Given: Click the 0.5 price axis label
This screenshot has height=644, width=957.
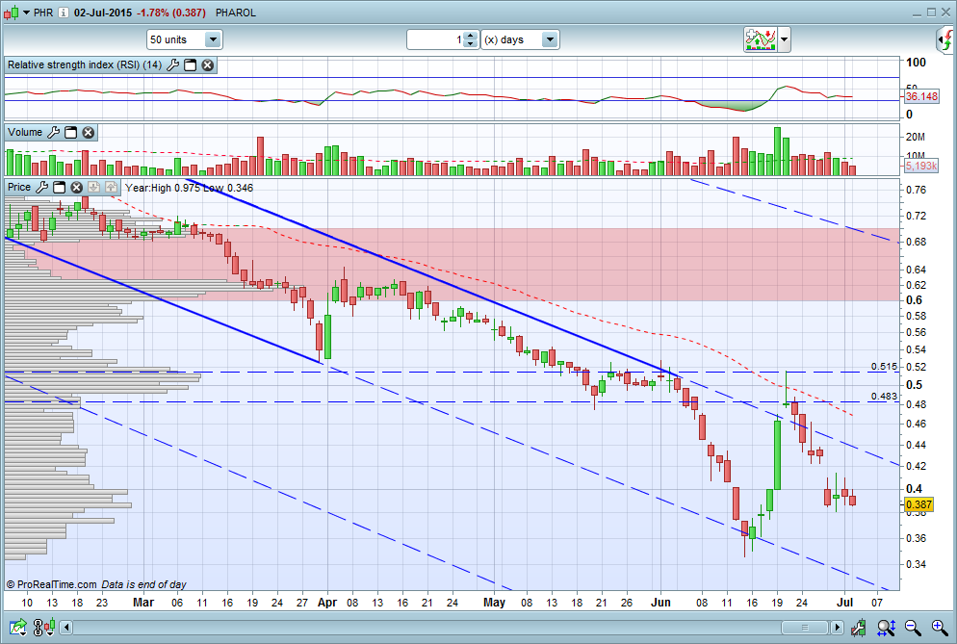Looking at the screenshot, I should [x=915, y=384].
